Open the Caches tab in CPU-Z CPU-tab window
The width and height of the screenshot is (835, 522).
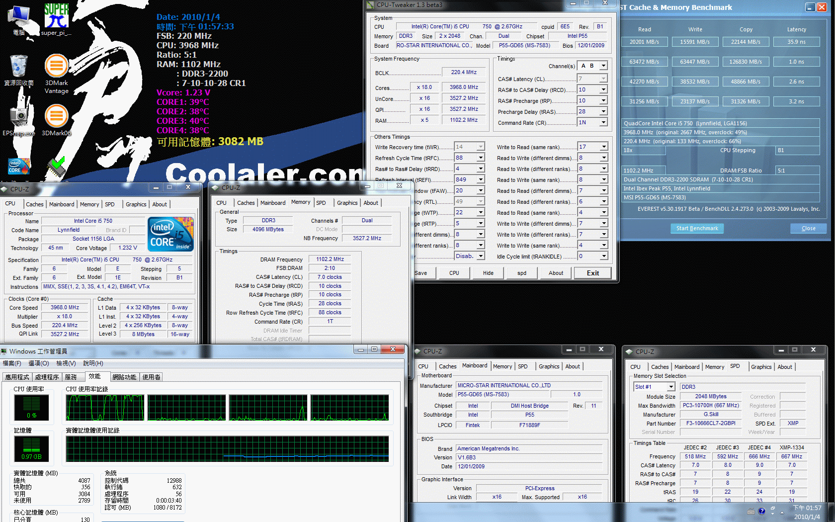(x=35, y=204)
